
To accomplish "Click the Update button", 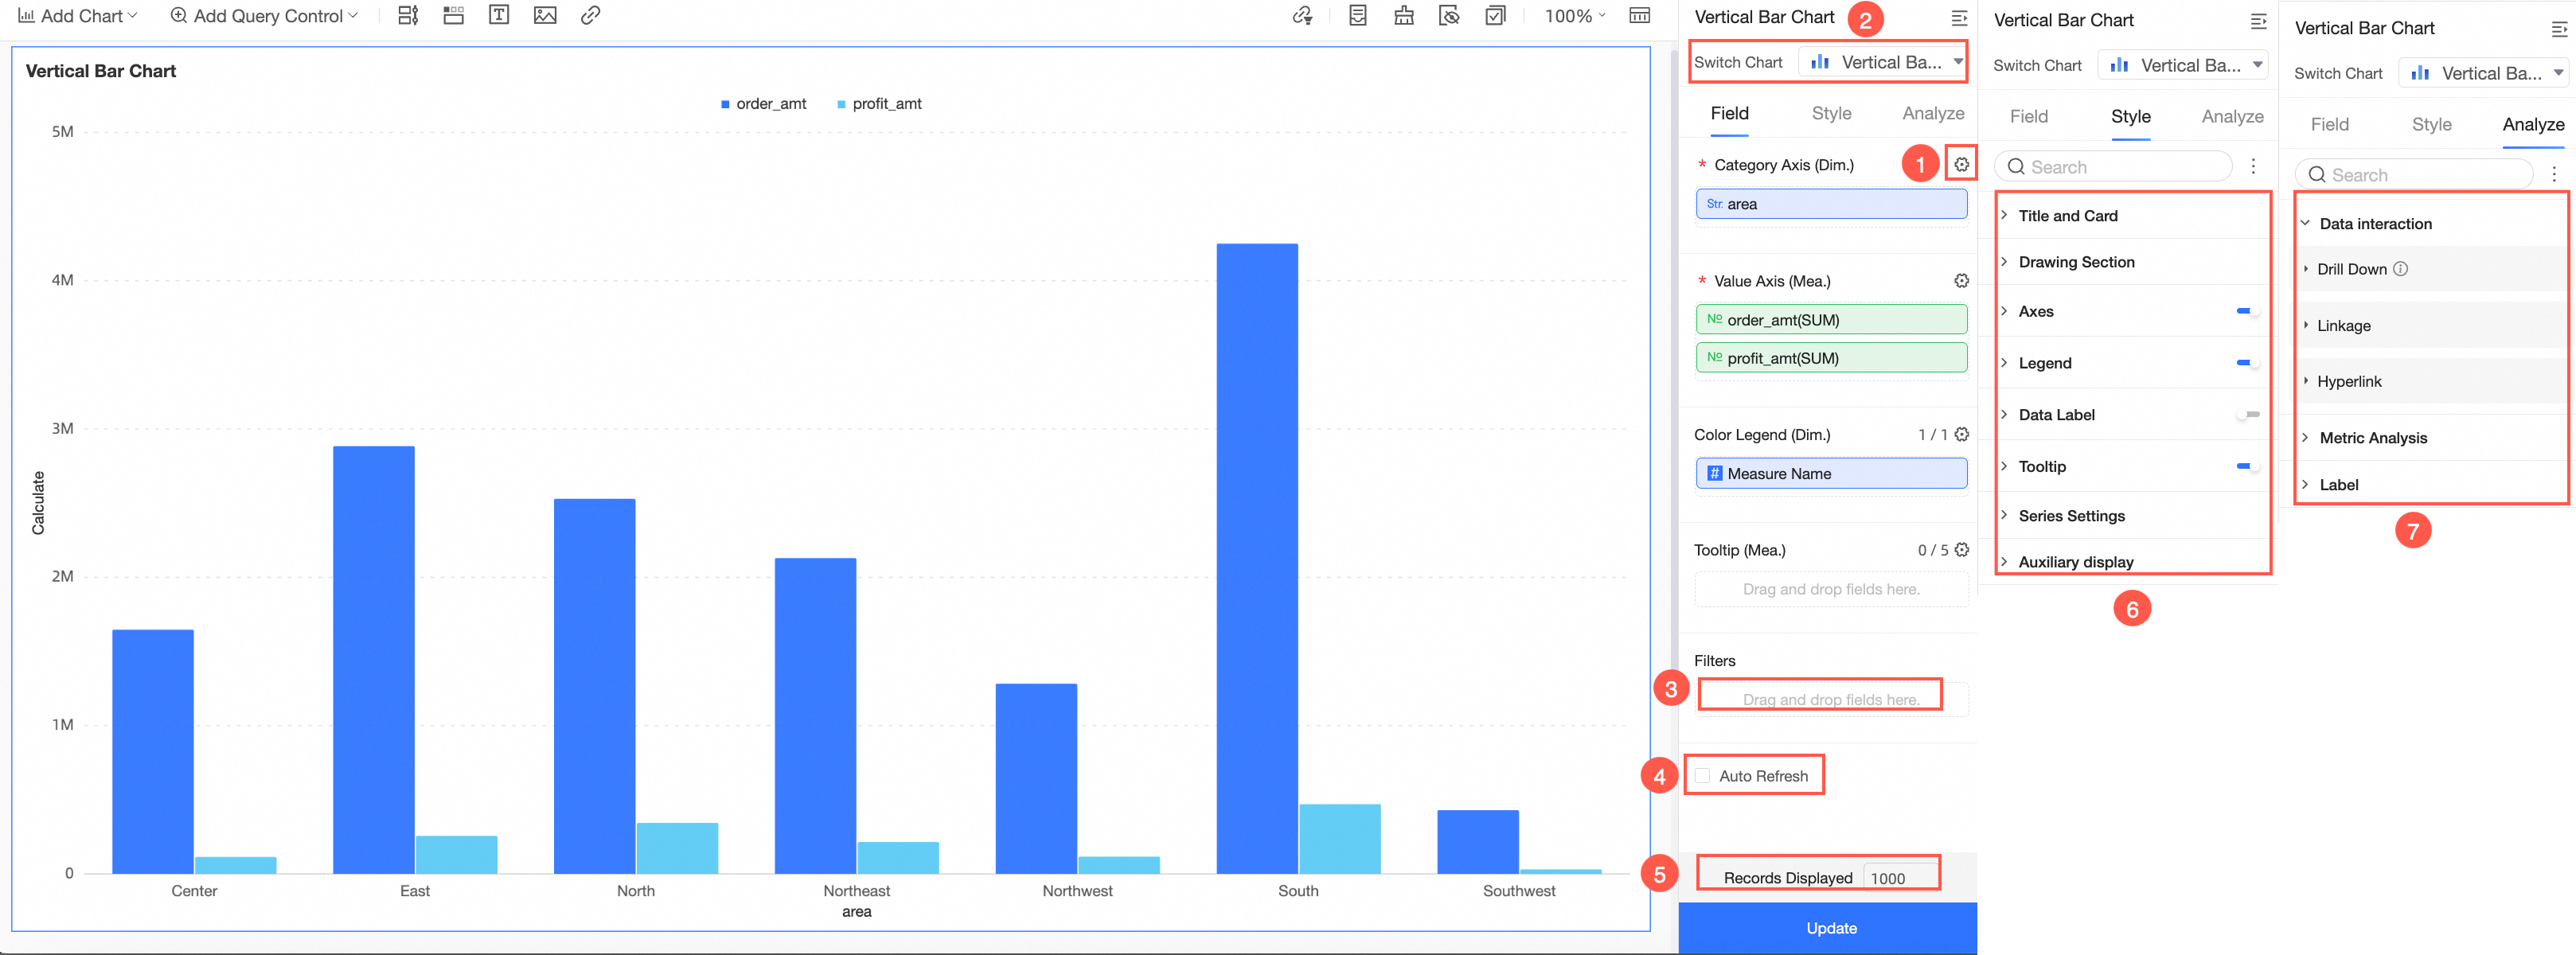I will pyautogui.click(x=1827, y=928).
